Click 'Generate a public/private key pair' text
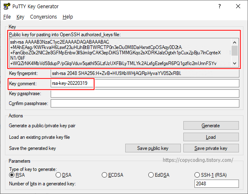Screen dimensions: 248x194 (42, 126)
